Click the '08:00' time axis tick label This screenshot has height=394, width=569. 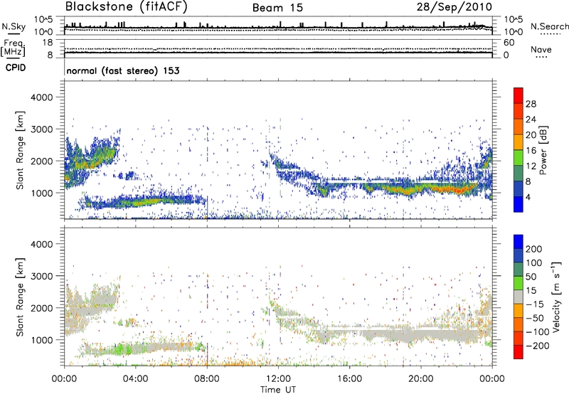point(207,379)
